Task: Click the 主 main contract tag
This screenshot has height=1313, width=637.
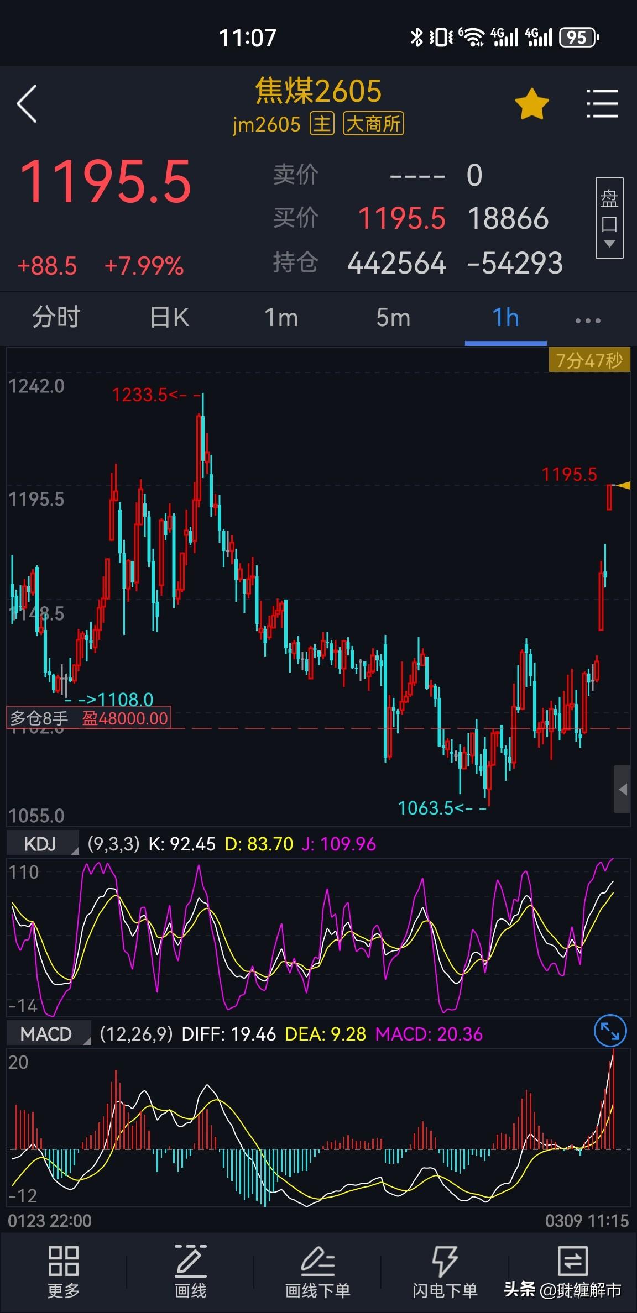Action: 322,124
